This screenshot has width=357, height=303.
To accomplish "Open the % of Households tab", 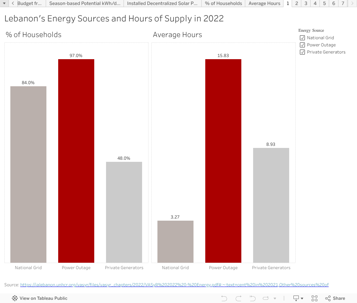I will point(223,4).
